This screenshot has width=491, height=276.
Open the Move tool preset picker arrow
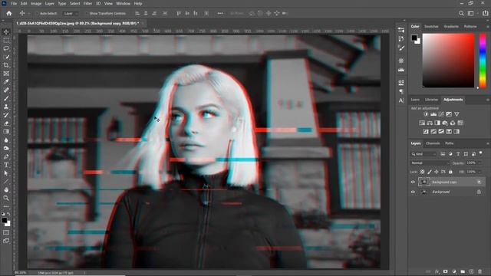[x=29, y=14]
